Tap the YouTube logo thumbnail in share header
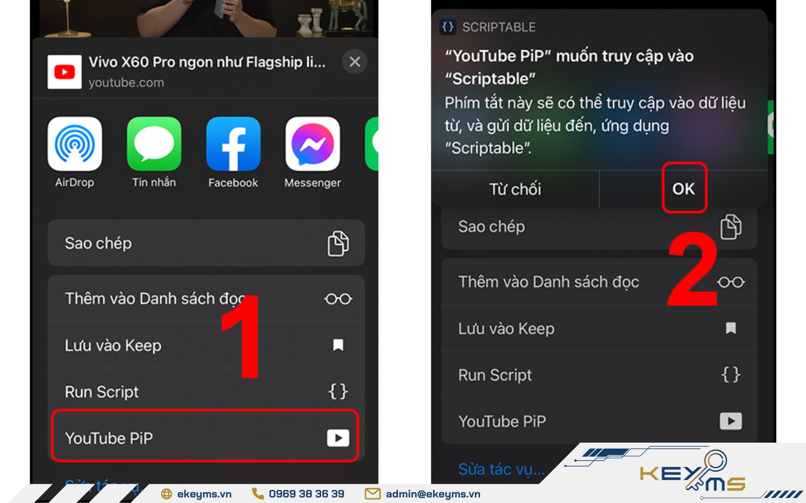 tap(64, 72)
